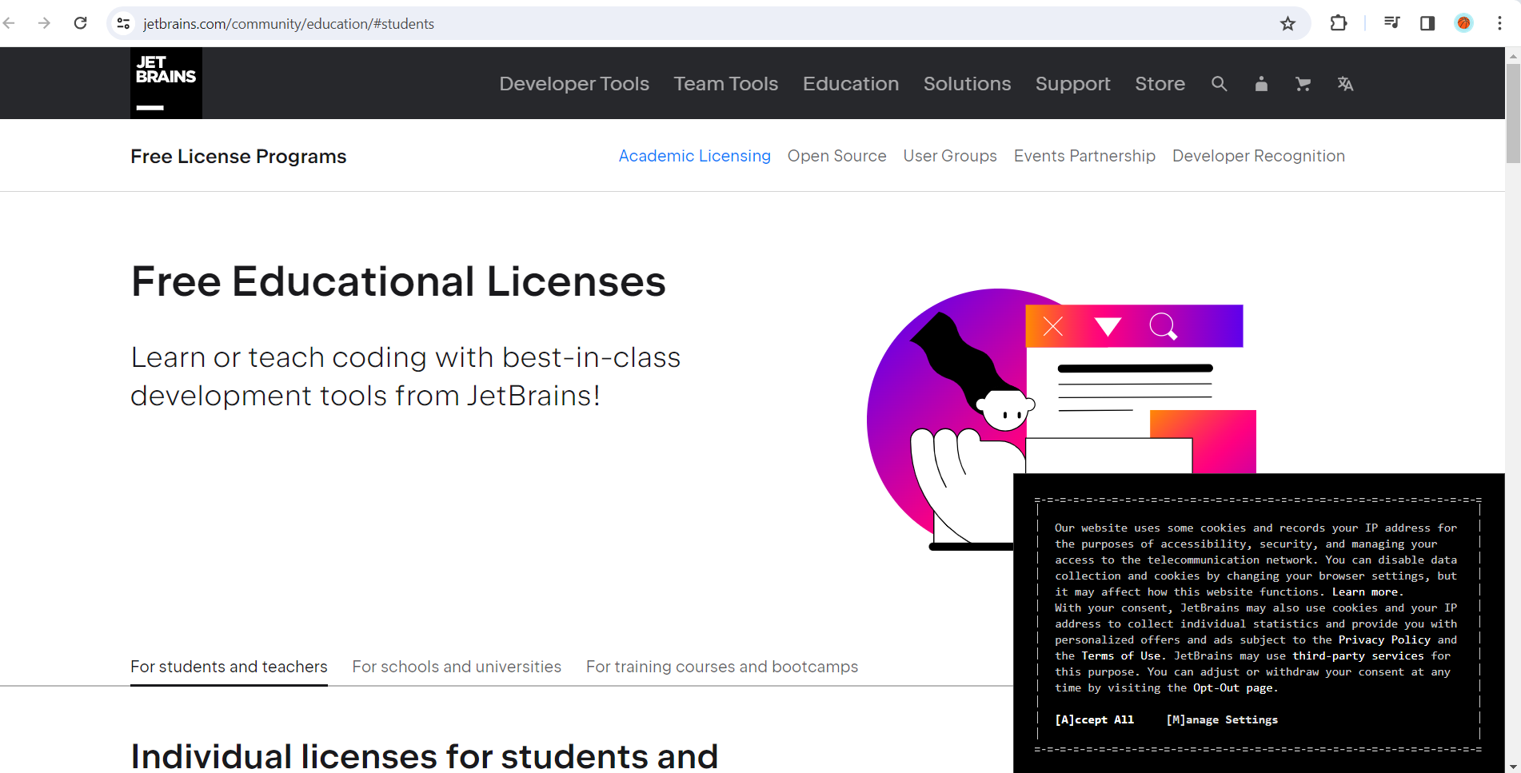Click [A]ccept All in cookie banner
This screenshot has width=1521, height=773.
point(1094,719)
